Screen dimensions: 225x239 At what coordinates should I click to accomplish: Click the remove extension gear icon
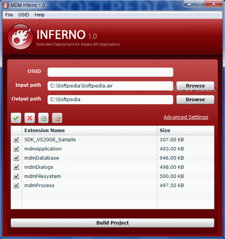[57, 118]
